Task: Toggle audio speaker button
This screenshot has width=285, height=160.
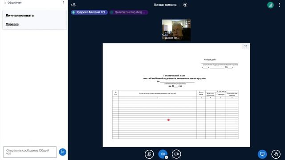Action: [163, 154]
